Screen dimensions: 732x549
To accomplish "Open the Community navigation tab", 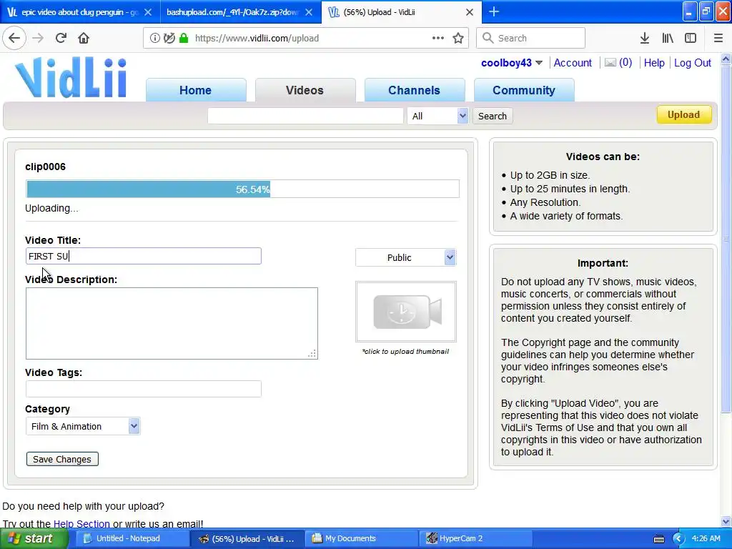I will coord(524,90).
